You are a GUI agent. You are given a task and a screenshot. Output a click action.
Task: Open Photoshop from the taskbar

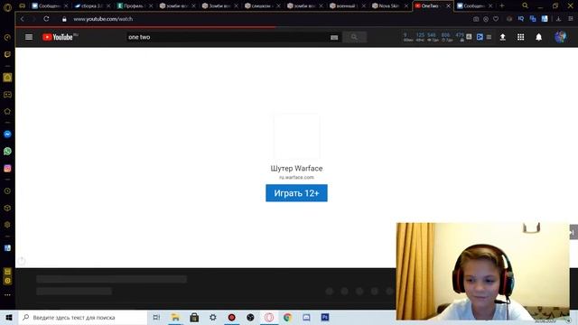pos(325,317)
